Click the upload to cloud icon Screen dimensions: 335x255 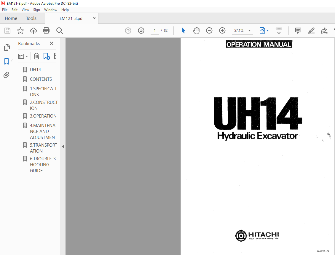click(33, 31)
